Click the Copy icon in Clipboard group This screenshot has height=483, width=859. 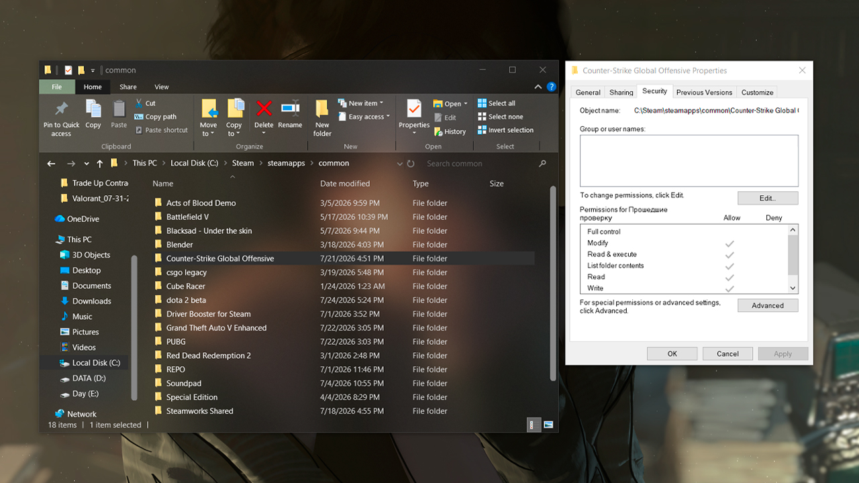[93, 108]
